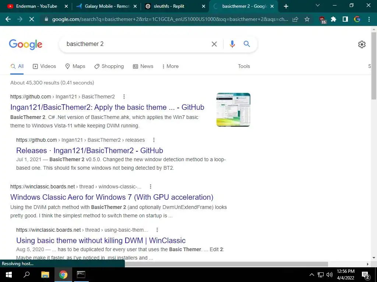Open options for windows-classic thread result
Viewport: 377px width, 282px height.
pos(150,187)
